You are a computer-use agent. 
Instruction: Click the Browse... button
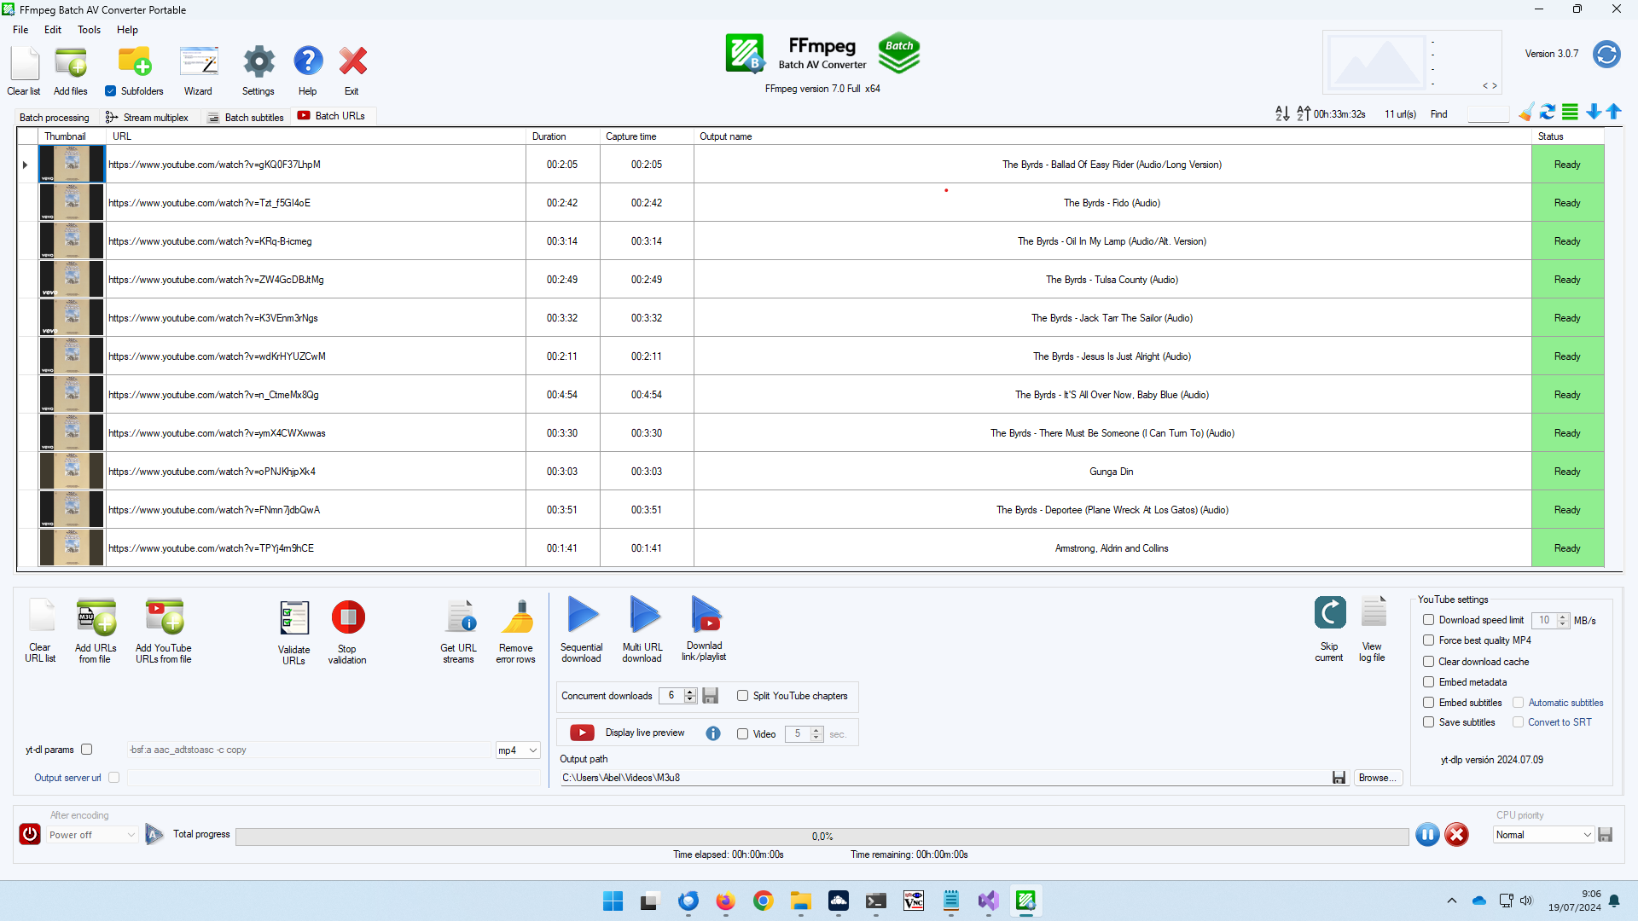[x=1377, y=778]
